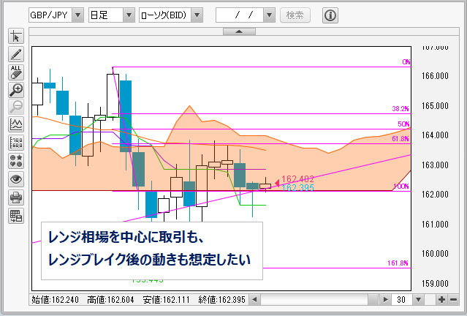The height and width of the screenshot is (316, 467).
Task: Open the symbols and stamps palette
Action: tap(16, 161)
